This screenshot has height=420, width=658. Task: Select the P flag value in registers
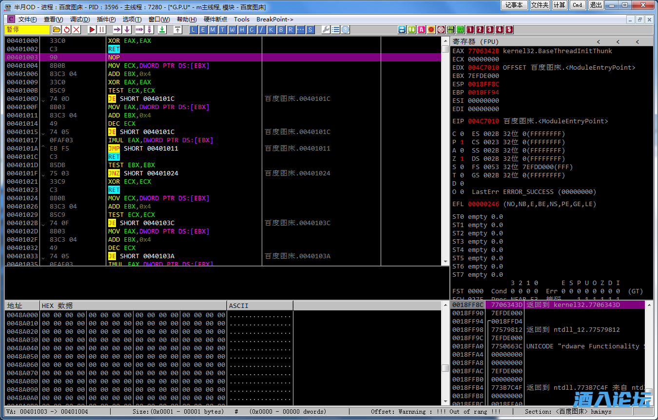point(462,142)
